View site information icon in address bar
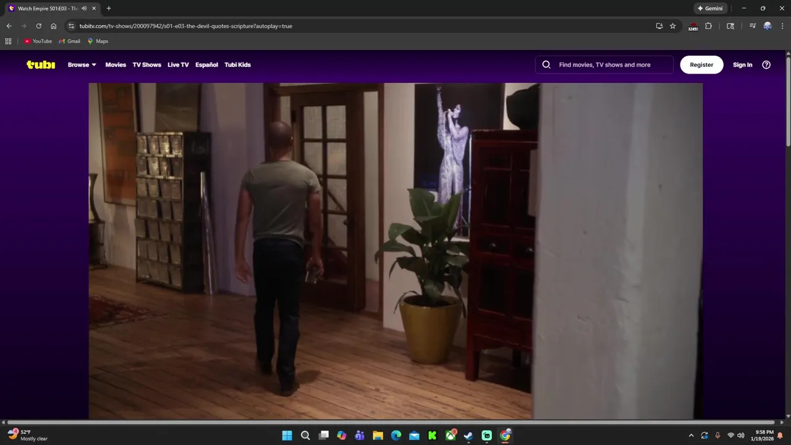 pyautogui.click(x=71, y=26)
